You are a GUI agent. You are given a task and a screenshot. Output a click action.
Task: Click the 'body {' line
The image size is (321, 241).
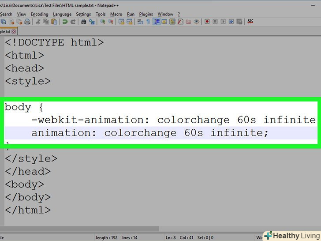24,107
